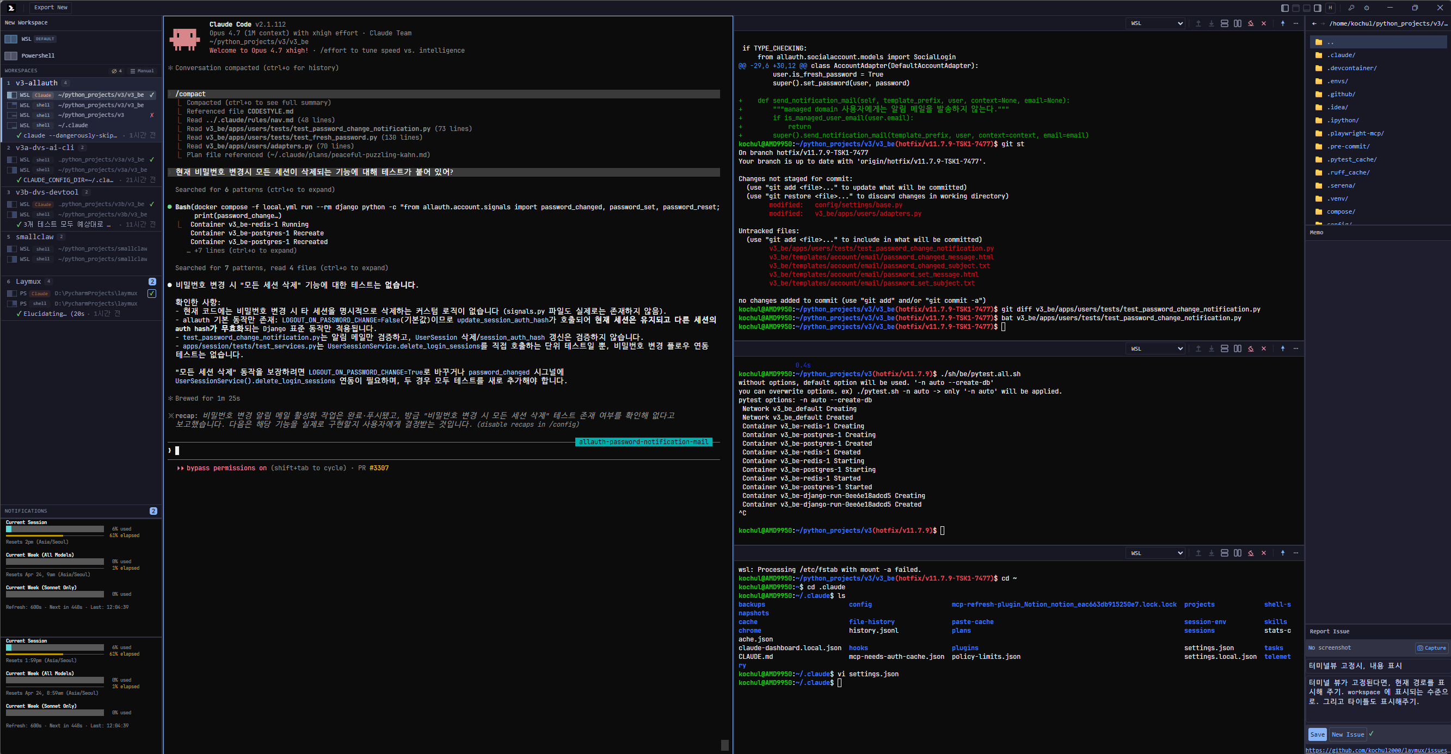Select the upload icon in the top terminal toolbar
Screen dimensions: 1451x754
[1198, 23]
